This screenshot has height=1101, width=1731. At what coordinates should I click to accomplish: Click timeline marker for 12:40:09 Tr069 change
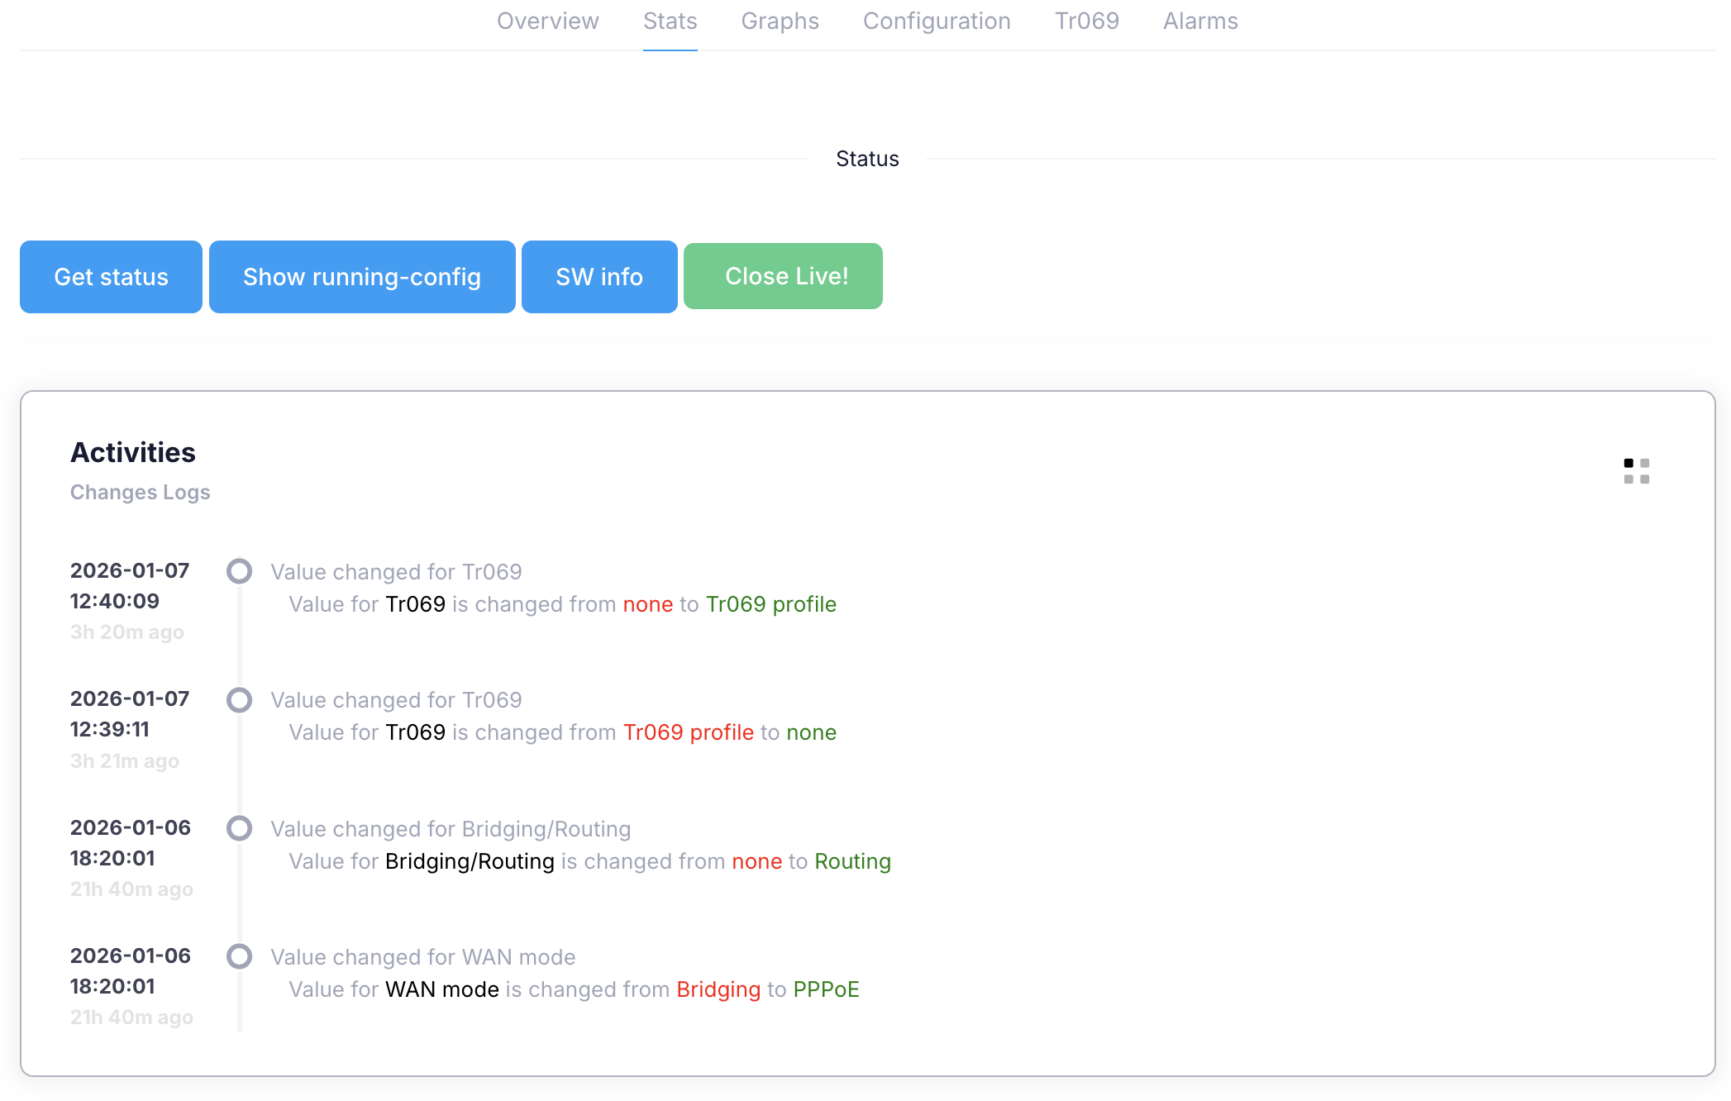(240, 571)
